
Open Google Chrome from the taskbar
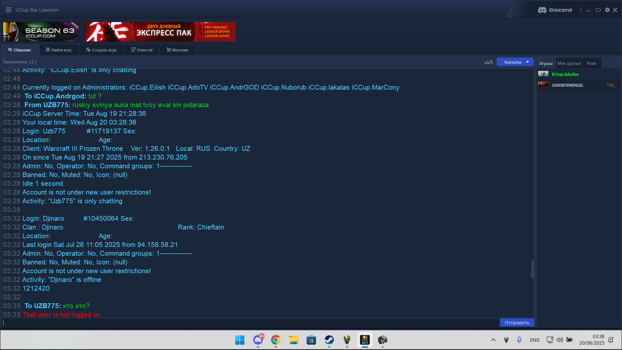(x=276, y=340)
